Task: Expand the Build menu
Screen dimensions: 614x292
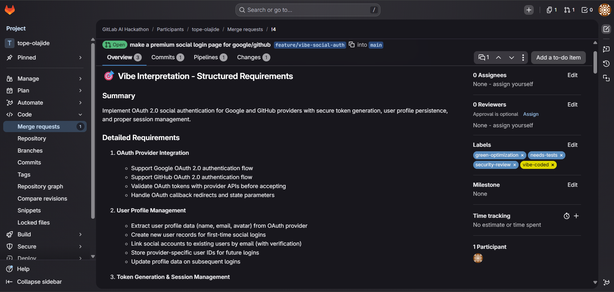Action: point(45,234)
